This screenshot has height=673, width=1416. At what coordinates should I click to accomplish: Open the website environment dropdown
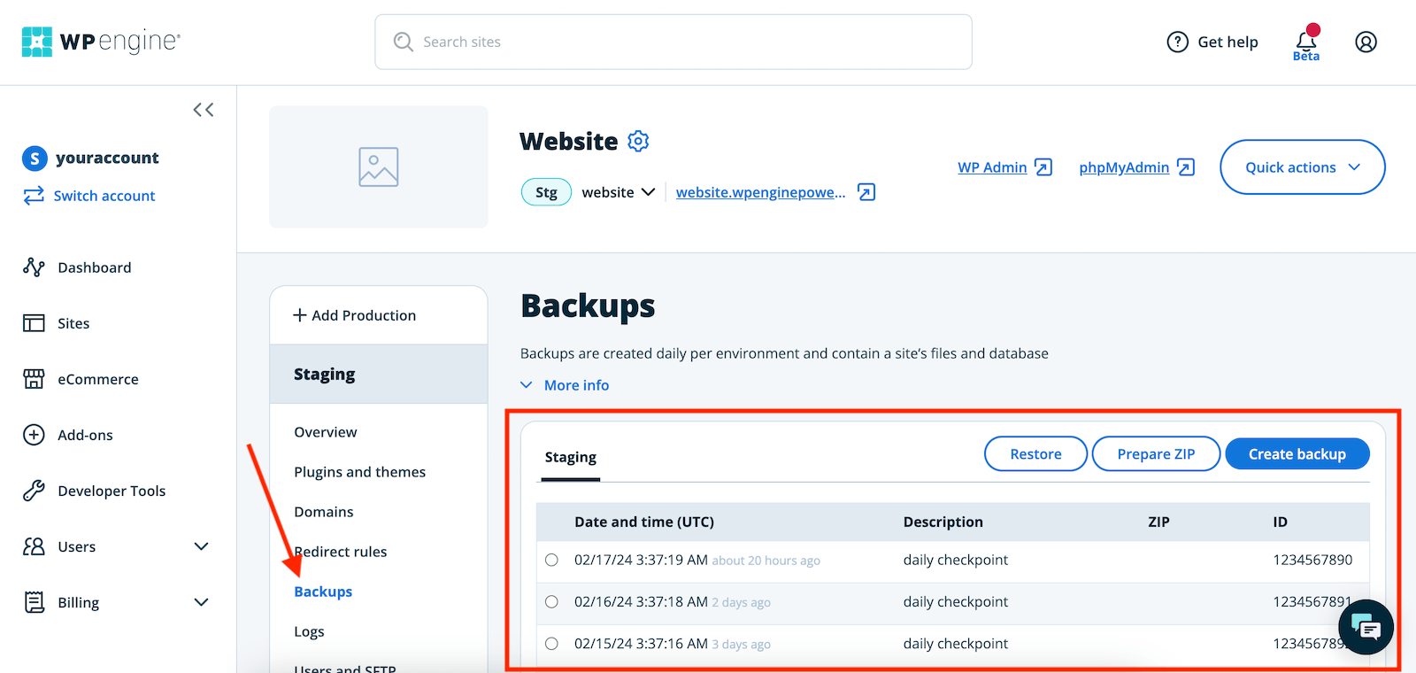click(618, 192)
